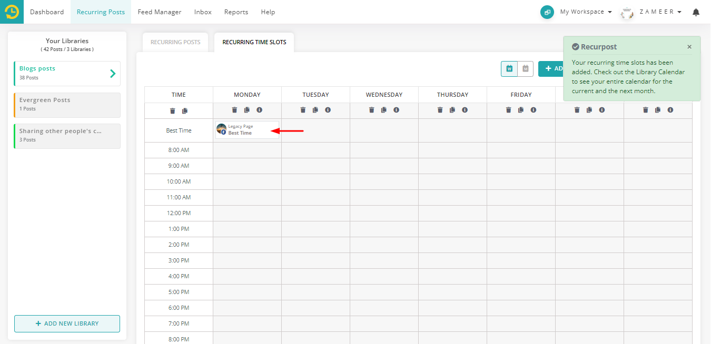Click Thursday column info icon
The image size is (711, 344).
coord(465,110)
